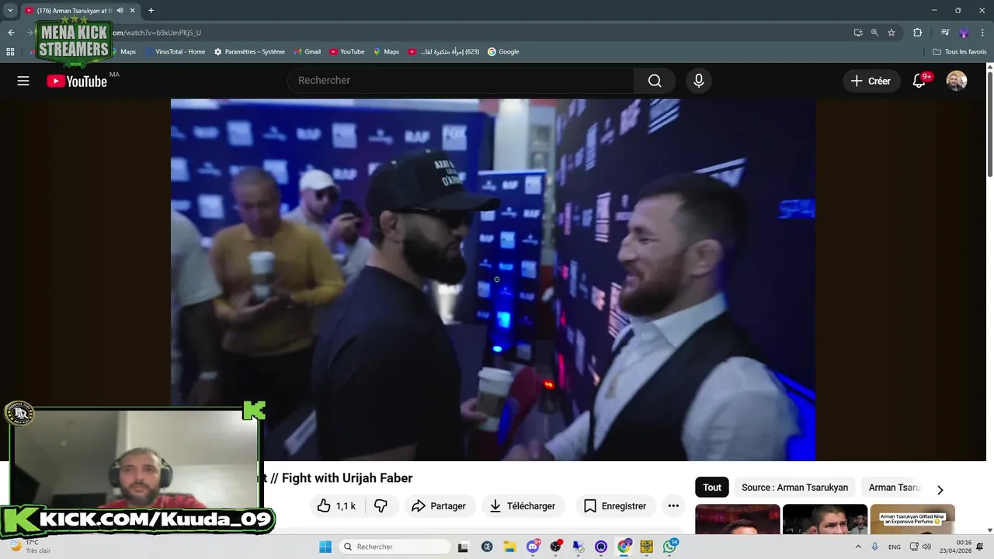Select the Tout filter chip
The image size is (994, 559).
point(712,488)
